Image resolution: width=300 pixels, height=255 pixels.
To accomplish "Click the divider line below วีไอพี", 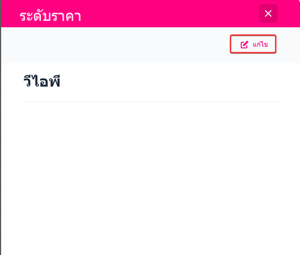I will (x=150, y=102).
